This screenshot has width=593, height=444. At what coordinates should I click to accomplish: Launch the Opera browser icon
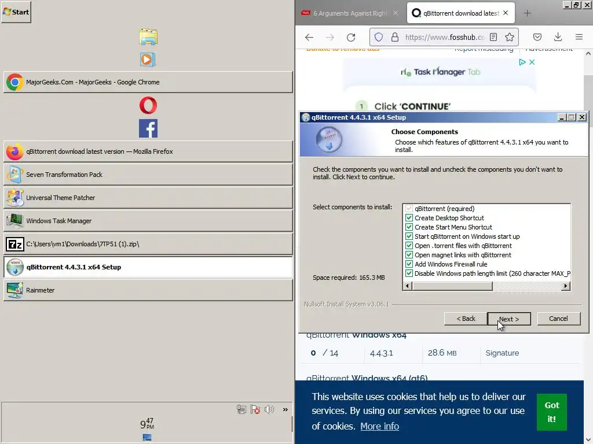pos(148,105)
